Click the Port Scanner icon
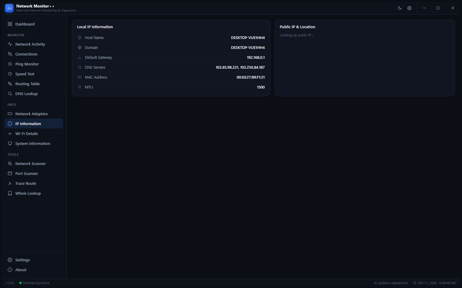This screenshot has width=462, height=288. coord(10,173)
